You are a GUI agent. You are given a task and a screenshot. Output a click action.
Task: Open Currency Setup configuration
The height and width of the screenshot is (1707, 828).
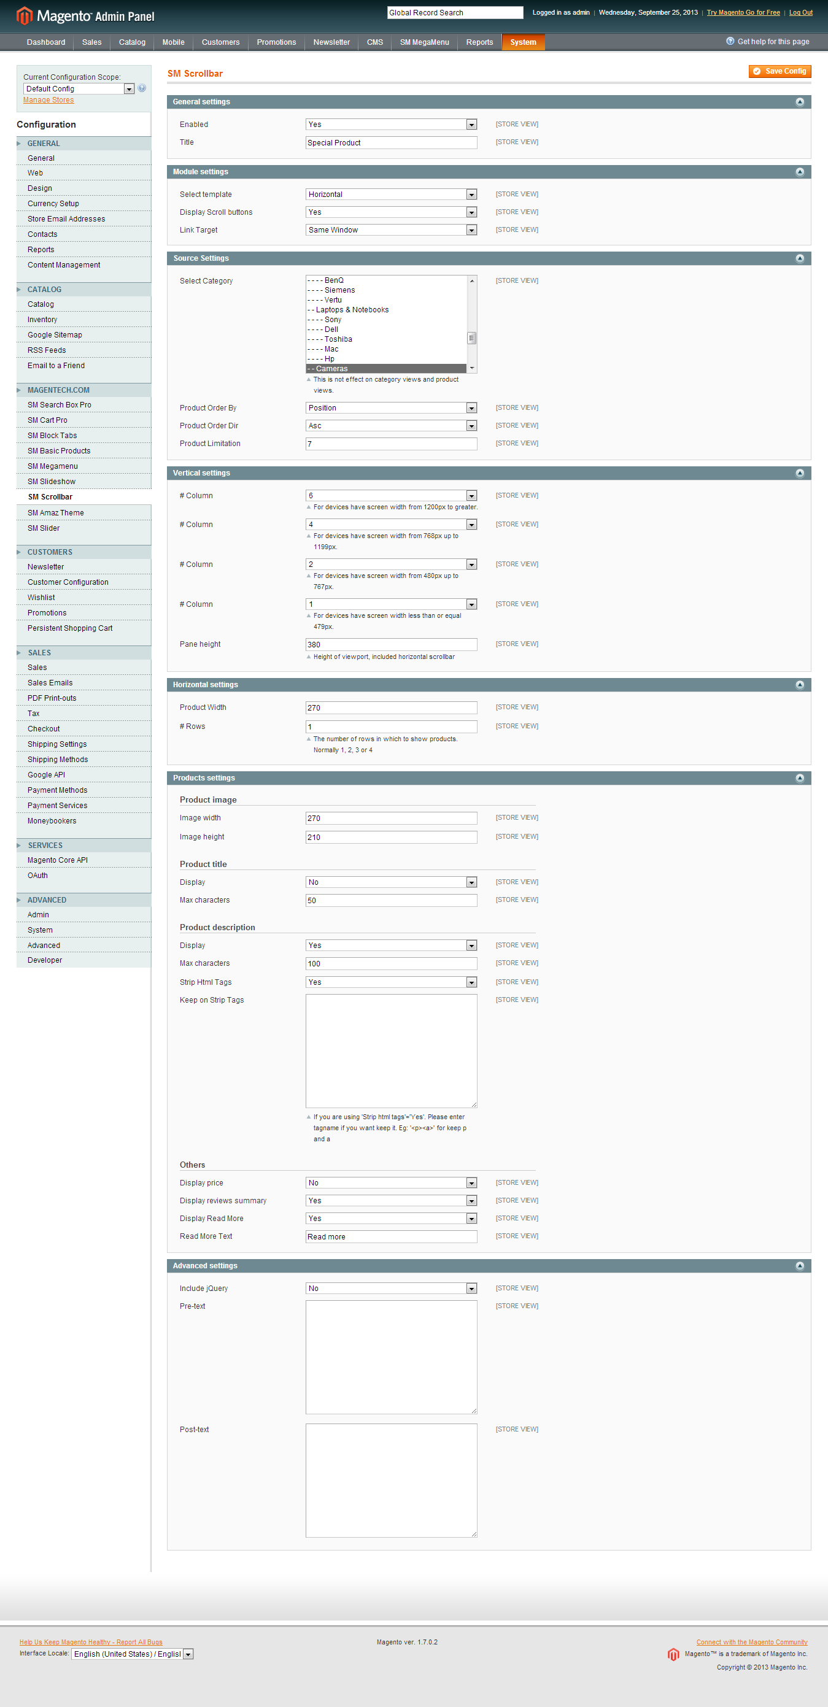(x=83, y=204)
